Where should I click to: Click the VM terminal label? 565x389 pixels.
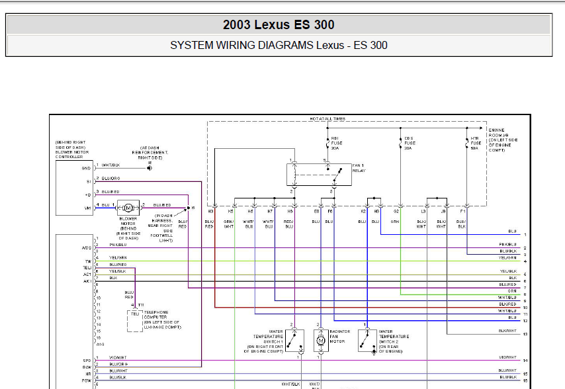click(x=87, y=208)
